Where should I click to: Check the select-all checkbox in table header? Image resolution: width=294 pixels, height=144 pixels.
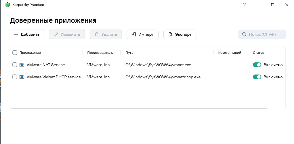coord(14,53)
